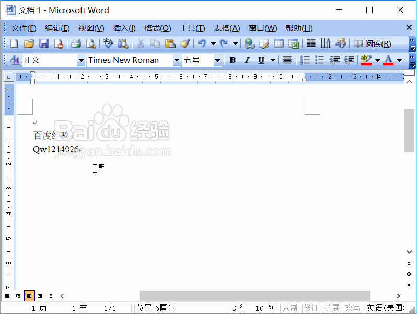417x314 pixels.
Task: Create a new blank document
Action: pos(14,43)
